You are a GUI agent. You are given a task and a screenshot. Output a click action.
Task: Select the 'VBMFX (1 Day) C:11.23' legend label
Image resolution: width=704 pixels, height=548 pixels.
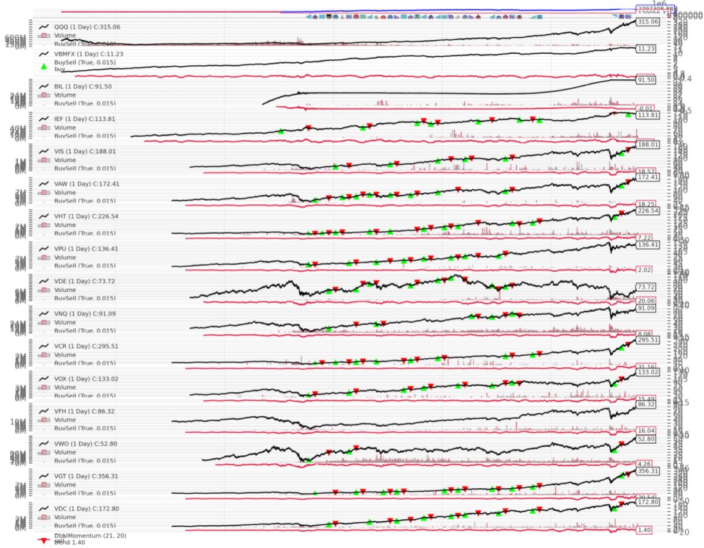pyautogui.click(x=88, y=54)
